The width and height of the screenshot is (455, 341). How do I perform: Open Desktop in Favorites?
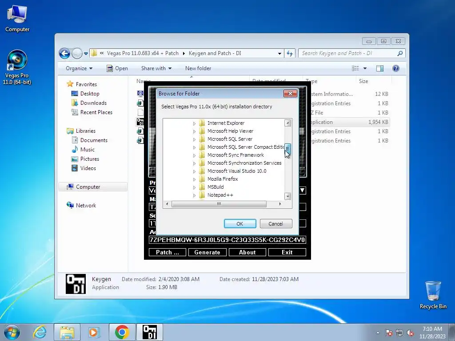click(85, 94)
